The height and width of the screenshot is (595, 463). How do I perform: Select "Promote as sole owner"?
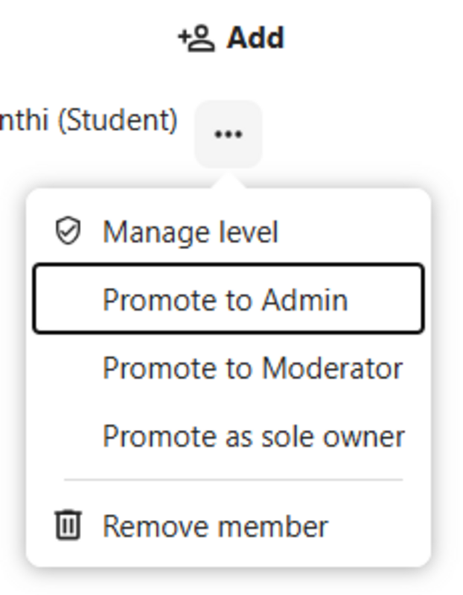pyautogui.click(x=253, y=437)
